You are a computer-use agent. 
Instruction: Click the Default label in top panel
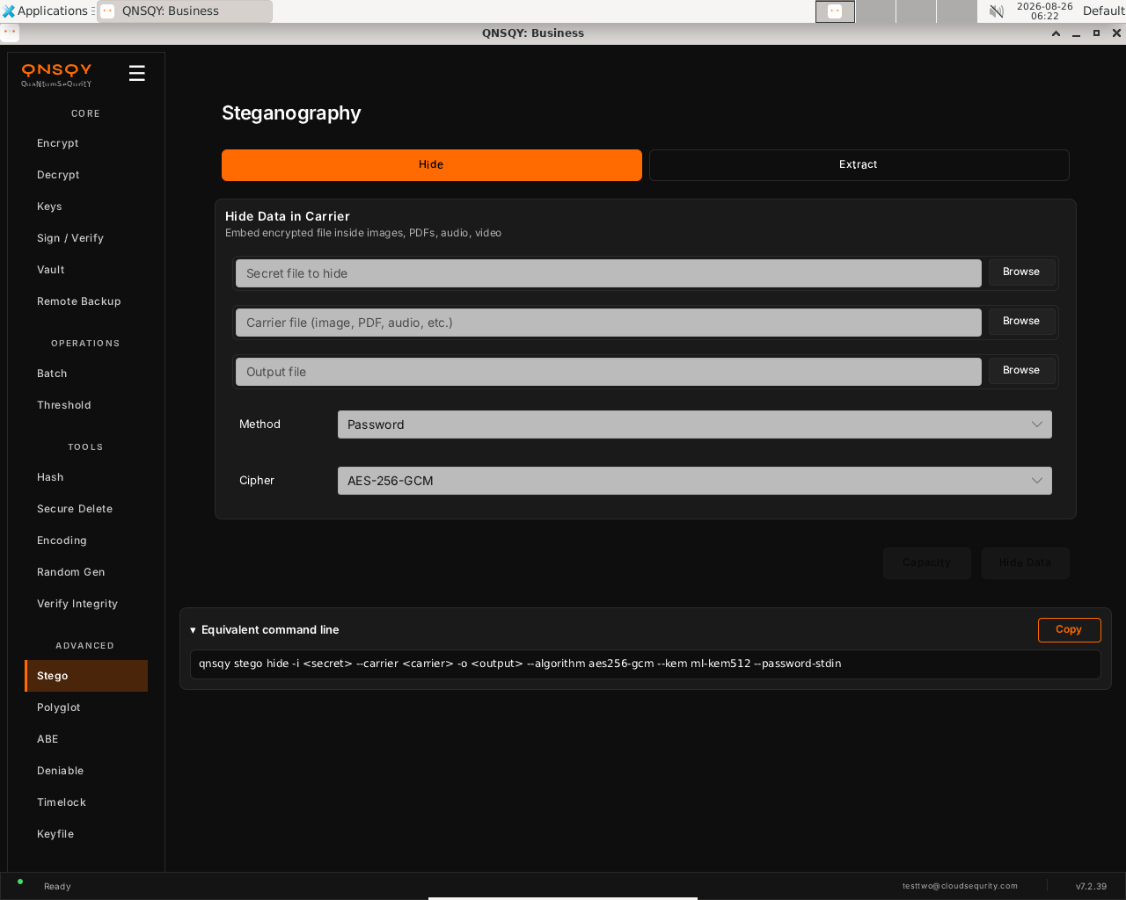pyautogui.click(x=1104, y=11)
